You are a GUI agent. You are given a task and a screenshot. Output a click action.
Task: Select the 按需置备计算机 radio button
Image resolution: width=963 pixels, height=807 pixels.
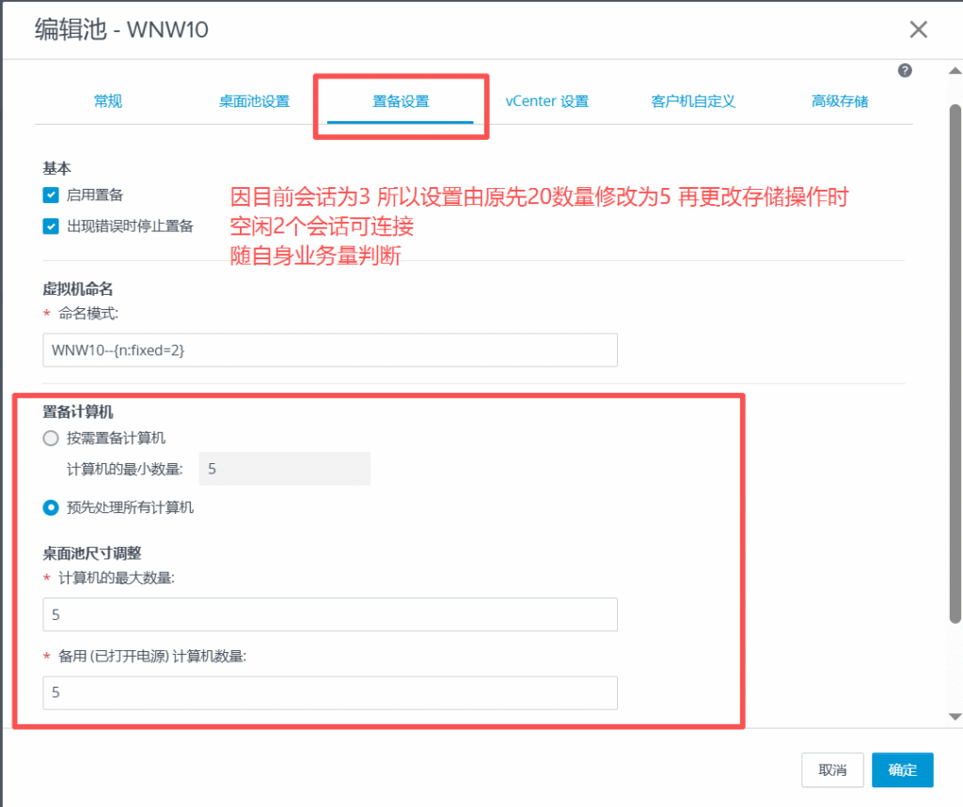(x=52, y=438)
